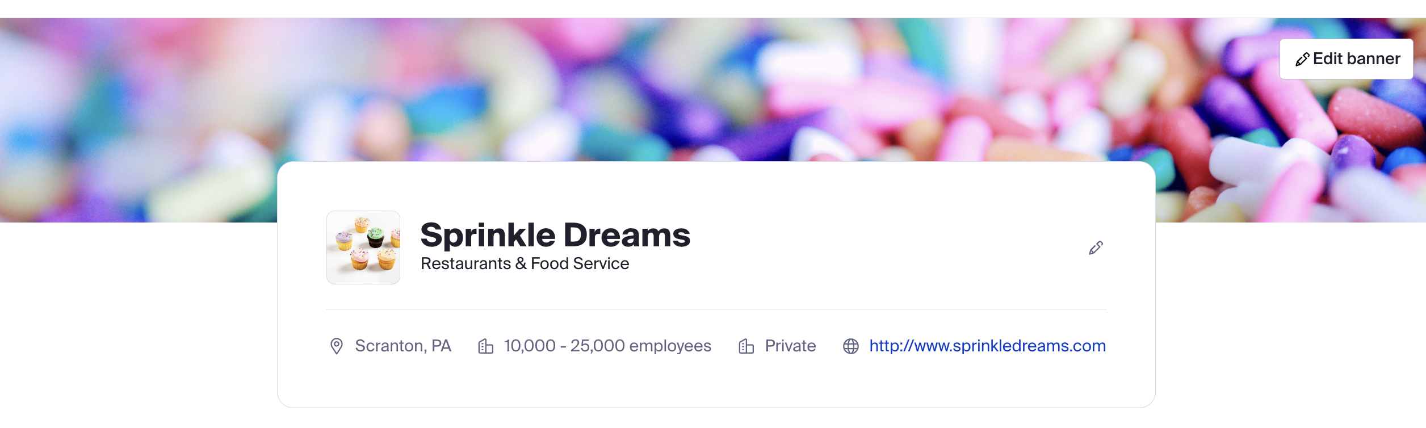Click the green-frosted cupcake in the logo
Viewport: 1426px width, 428px height.
tap(375, 237)
